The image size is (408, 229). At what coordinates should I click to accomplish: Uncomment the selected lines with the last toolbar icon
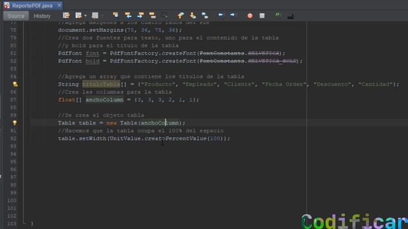[x=291, y=16]
